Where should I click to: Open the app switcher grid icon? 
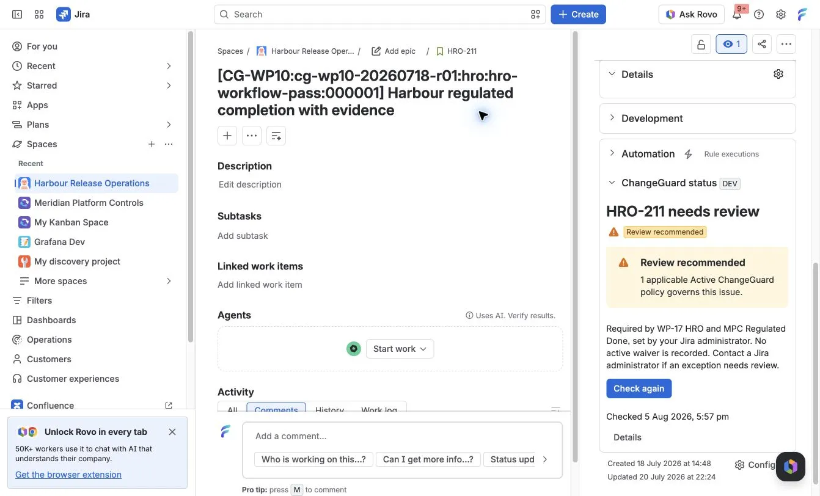(x=39, y=14)
